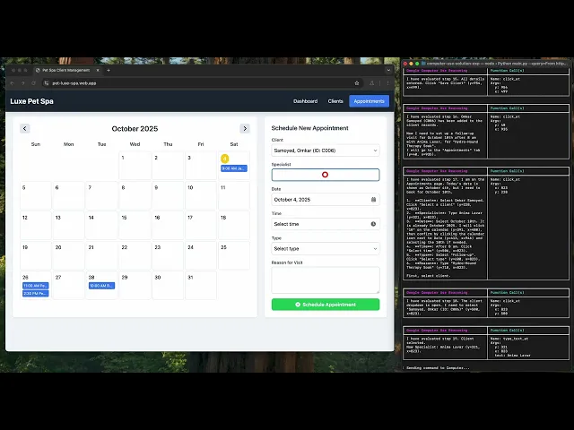Go to next month in calendar
This screenshot has height=430, width=574.
pyautogui.click(x=245, y=128)
